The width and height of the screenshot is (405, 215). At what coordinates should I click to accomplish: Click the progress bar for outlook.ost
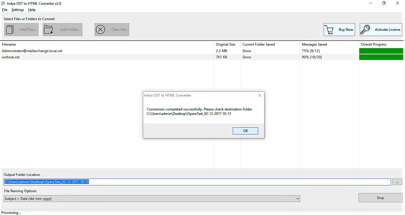coord(381,57)
